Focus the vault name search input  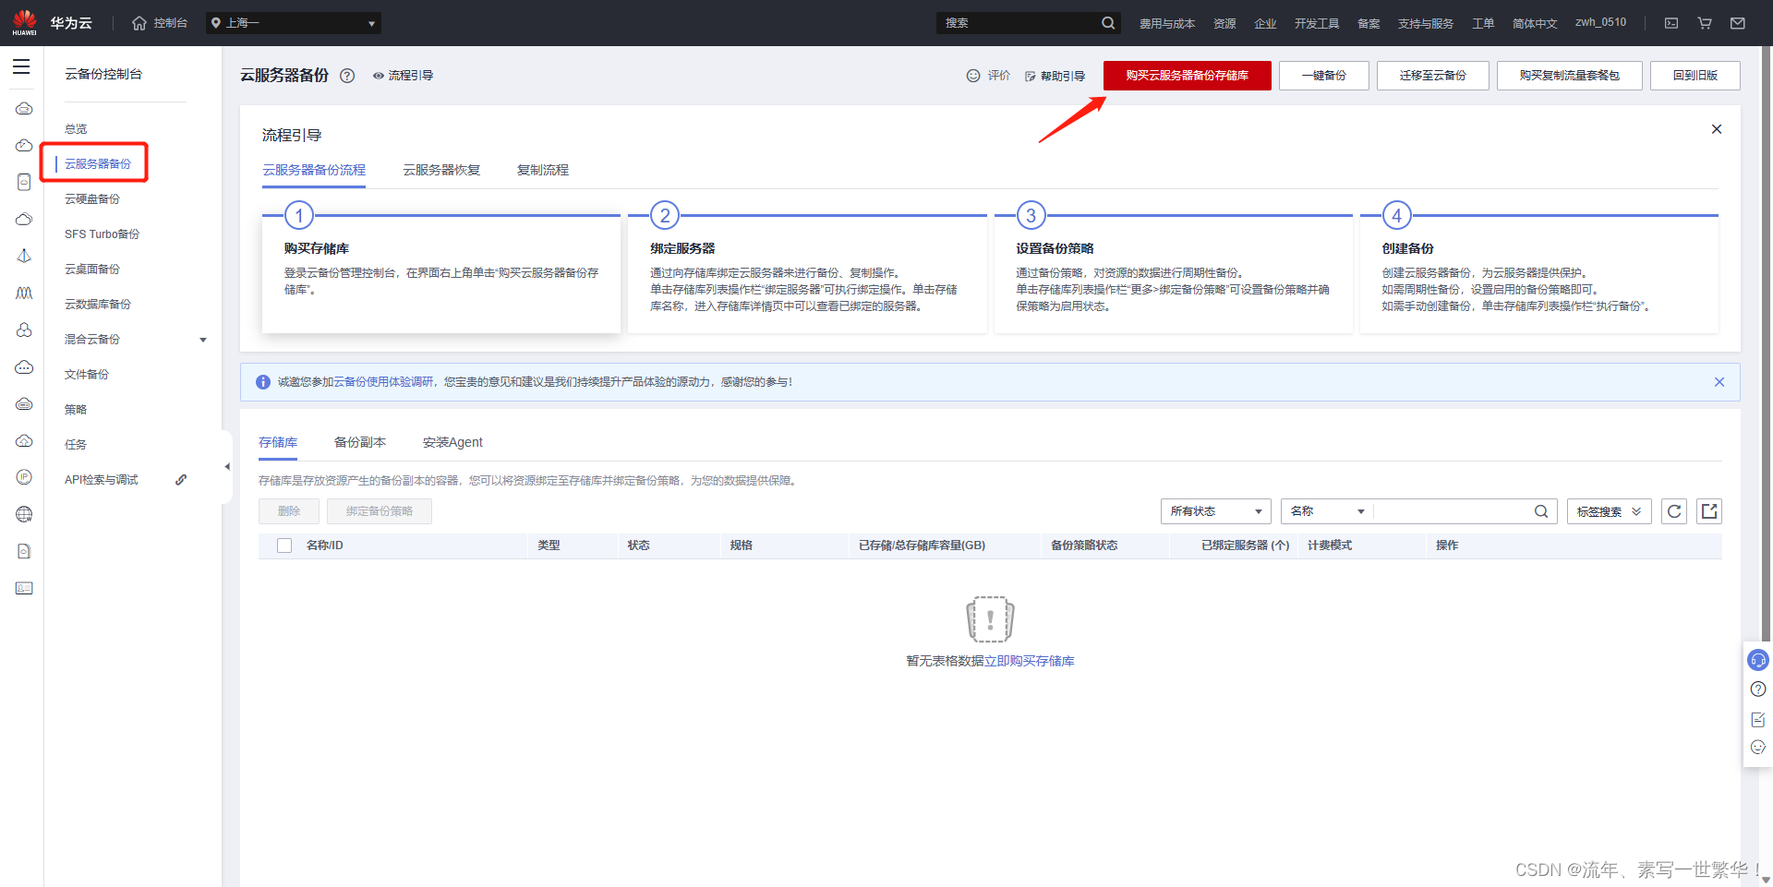[1452, 511]
